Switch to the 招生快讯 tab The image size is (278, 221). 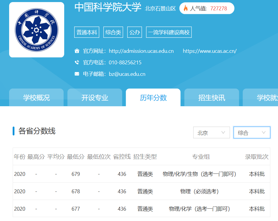click(x=211, y=97)
